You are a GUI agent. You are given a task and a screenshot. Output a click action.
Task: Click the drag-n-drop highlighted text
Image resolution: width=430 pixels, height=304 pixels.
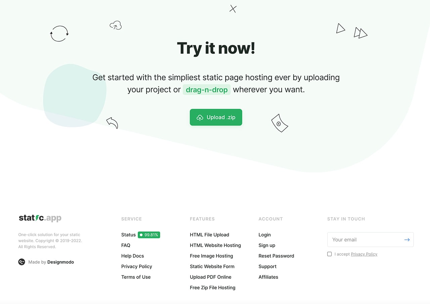pyautogui.click(x=207, y=90)
